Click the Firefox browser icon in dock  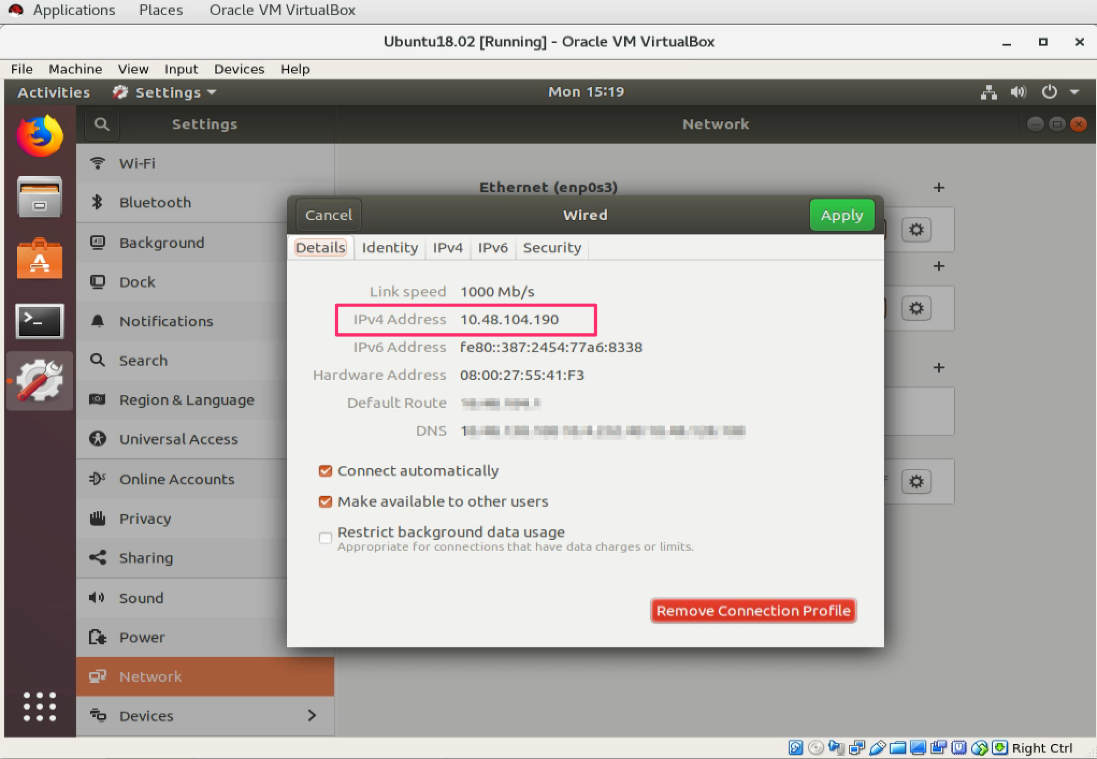click(39, 133)
